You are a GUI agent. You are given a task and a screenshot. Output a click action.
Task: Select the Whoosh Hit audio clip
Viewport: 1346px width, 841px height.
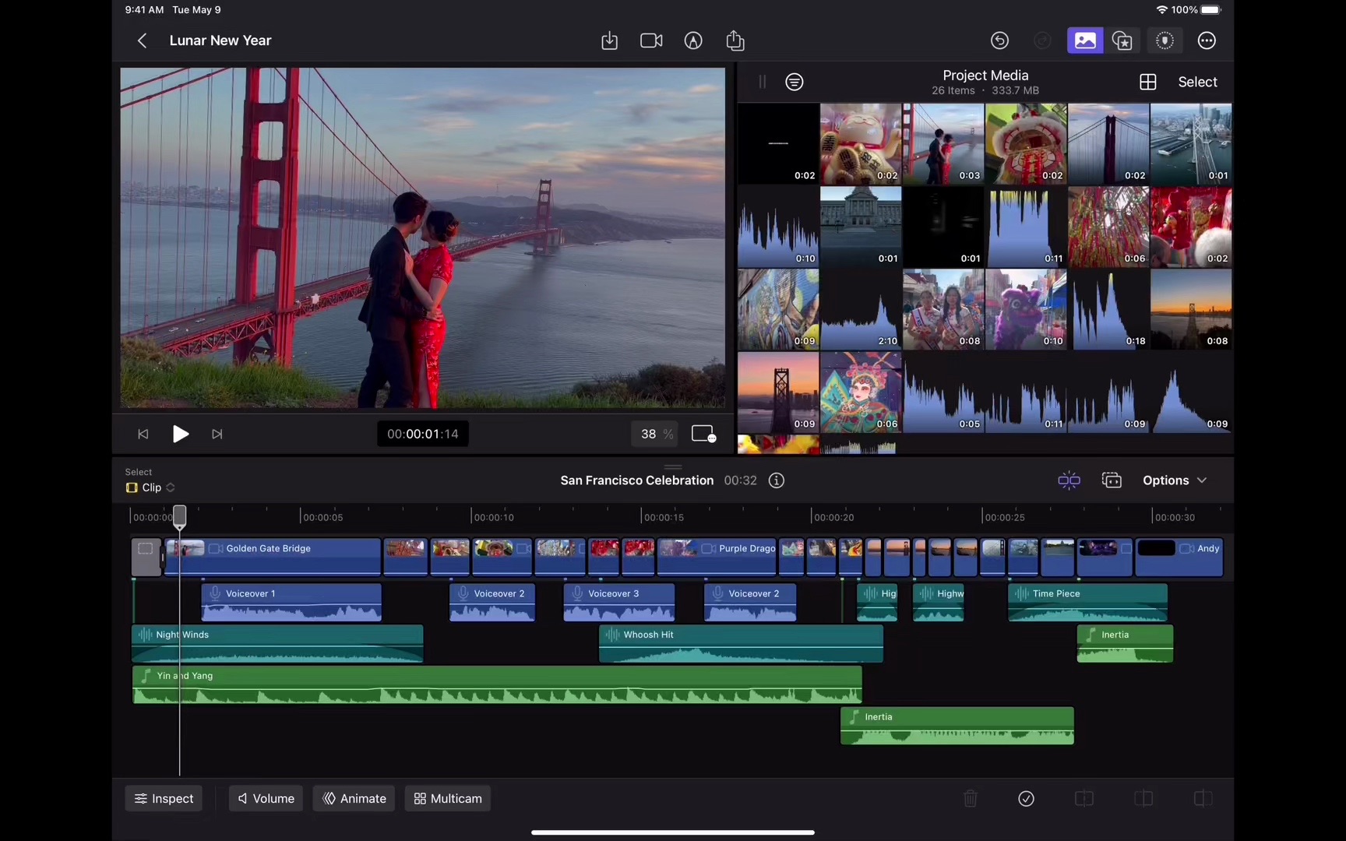740,643
